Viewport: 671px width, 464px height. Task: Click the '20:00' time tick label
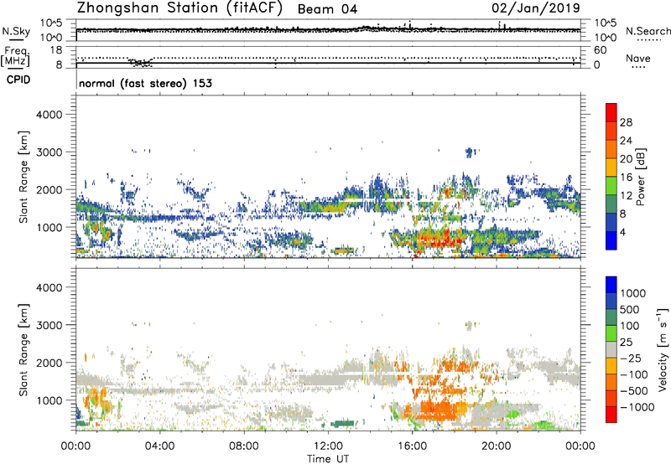pyautogui.click(x=496, y=446)
